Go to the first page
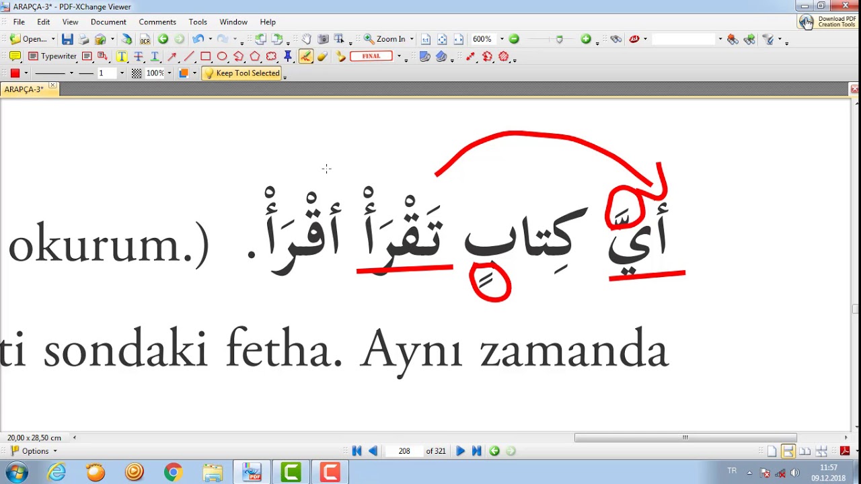The height and width of the screenshot is (484, 861). coord(357,451)
